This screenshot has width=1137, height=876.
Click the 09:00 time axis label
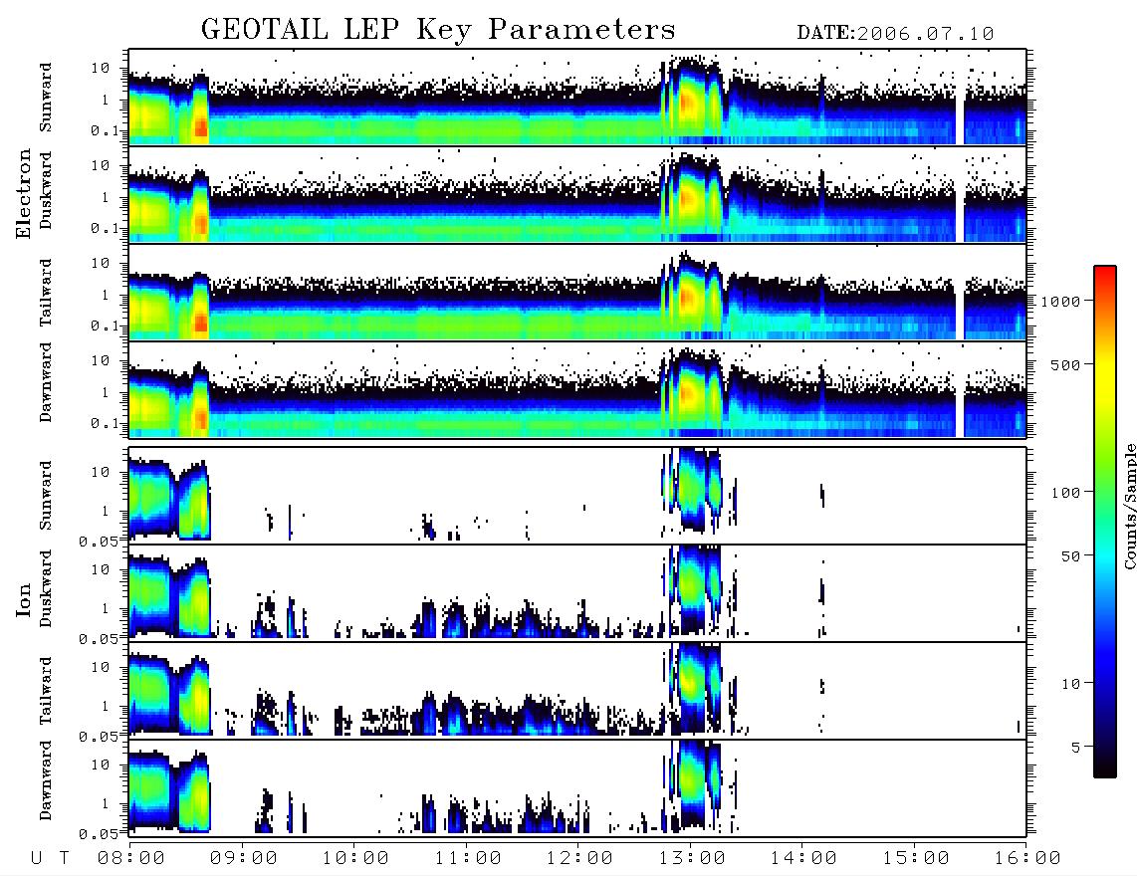(244, 858)
